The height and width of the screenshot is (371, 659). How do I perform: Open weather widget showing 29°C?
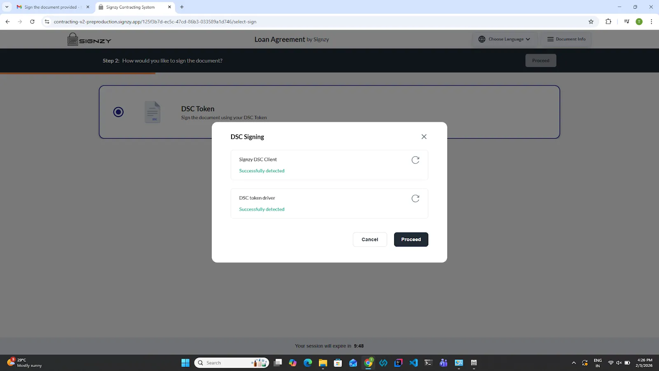coord(25,363)
